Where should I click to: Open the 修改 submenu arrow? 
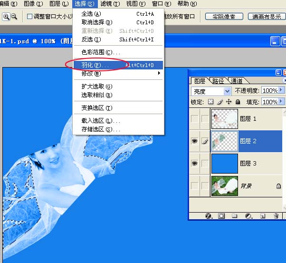159,73
